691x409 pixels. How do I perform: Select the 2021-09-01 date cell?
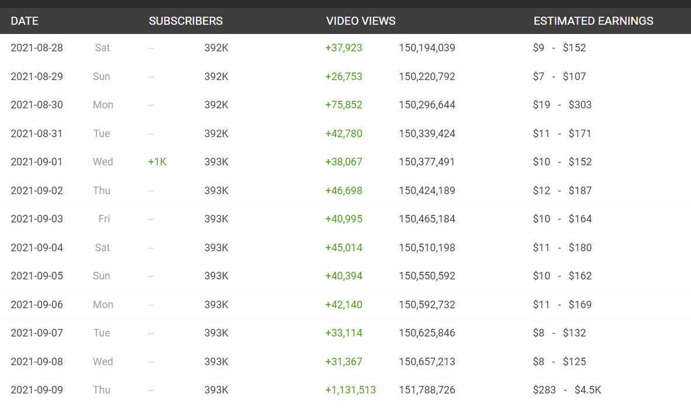click(37, 162)
